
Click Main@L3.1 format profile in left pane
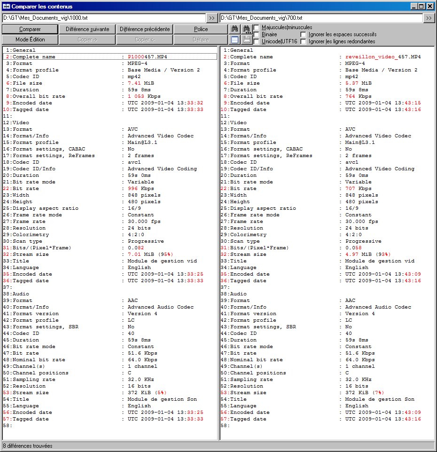coord(142,143)
